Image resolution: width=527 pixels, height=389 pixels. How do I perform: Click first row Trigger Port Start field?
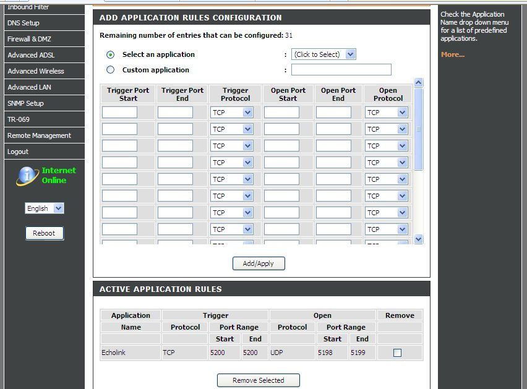[x=119, y=112]
